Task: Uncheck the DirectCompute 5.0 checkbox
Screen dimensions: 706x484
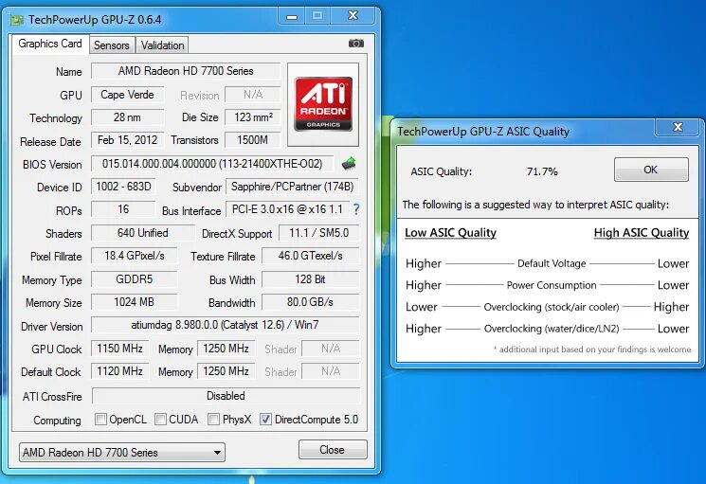Action: tap(265, 420)
